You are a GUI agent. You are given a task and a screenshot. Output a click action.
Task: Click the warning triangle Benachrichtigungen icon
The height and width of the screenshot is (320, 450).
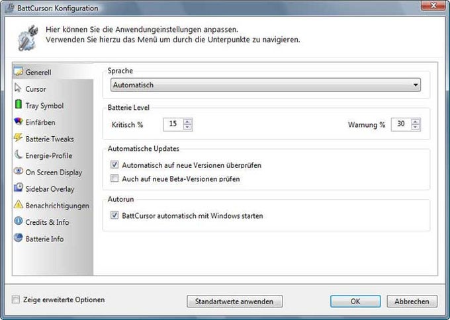click(x=18, y=204)
